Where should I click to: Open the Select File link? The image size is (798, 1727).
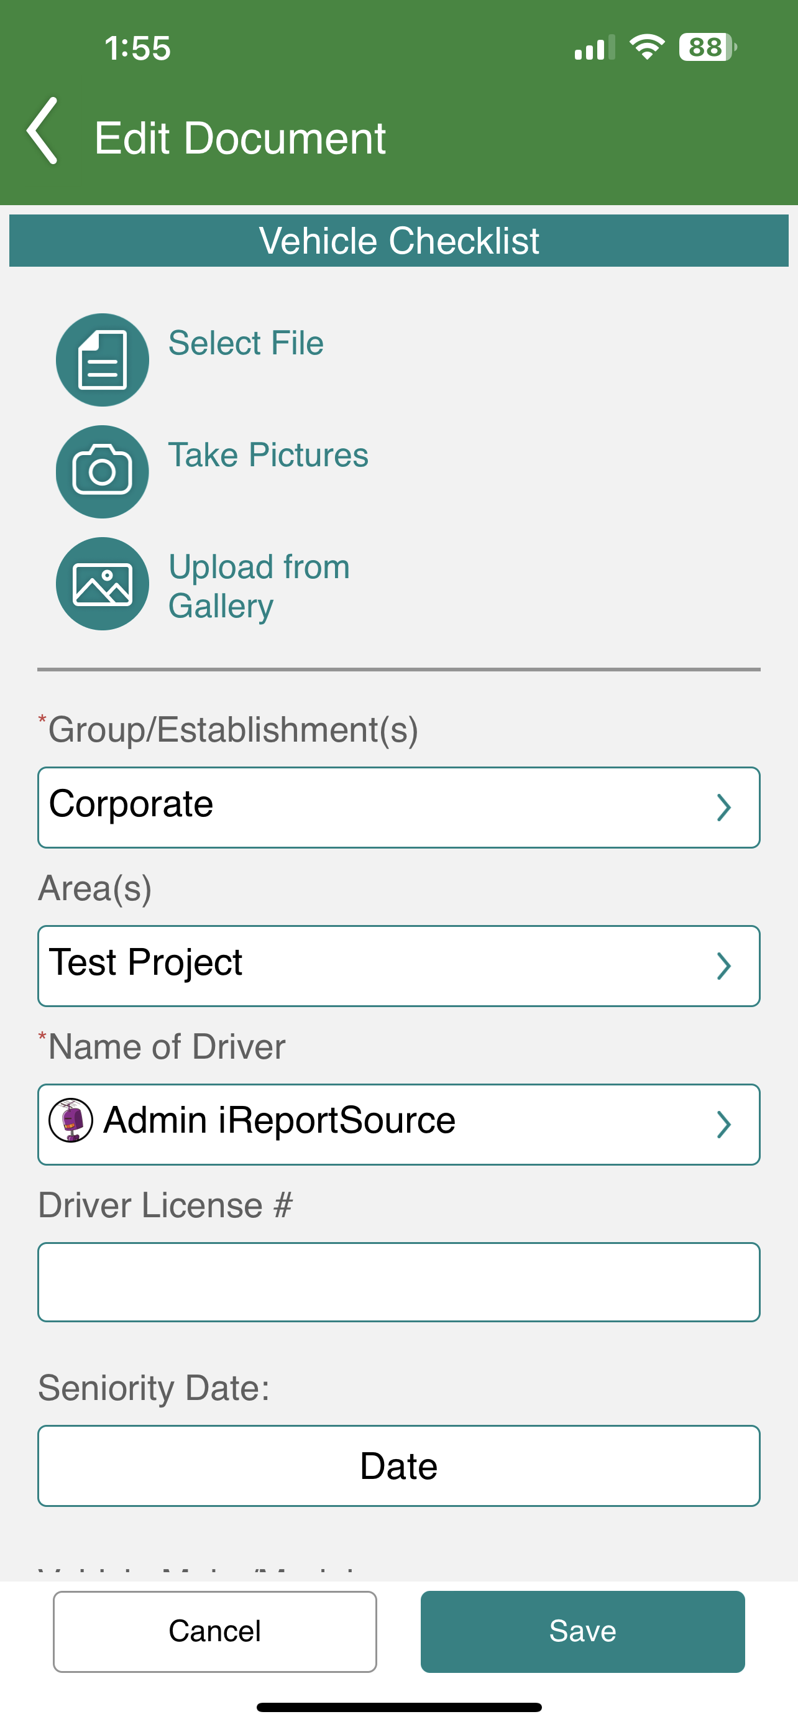pos(246,343)
